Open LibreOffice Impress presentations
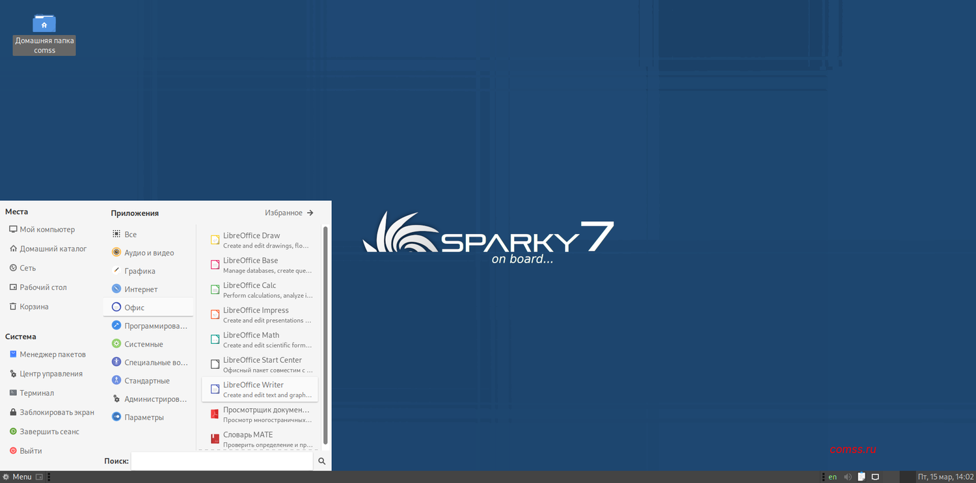Screen dimensions: 976x483 click(260, 315)
